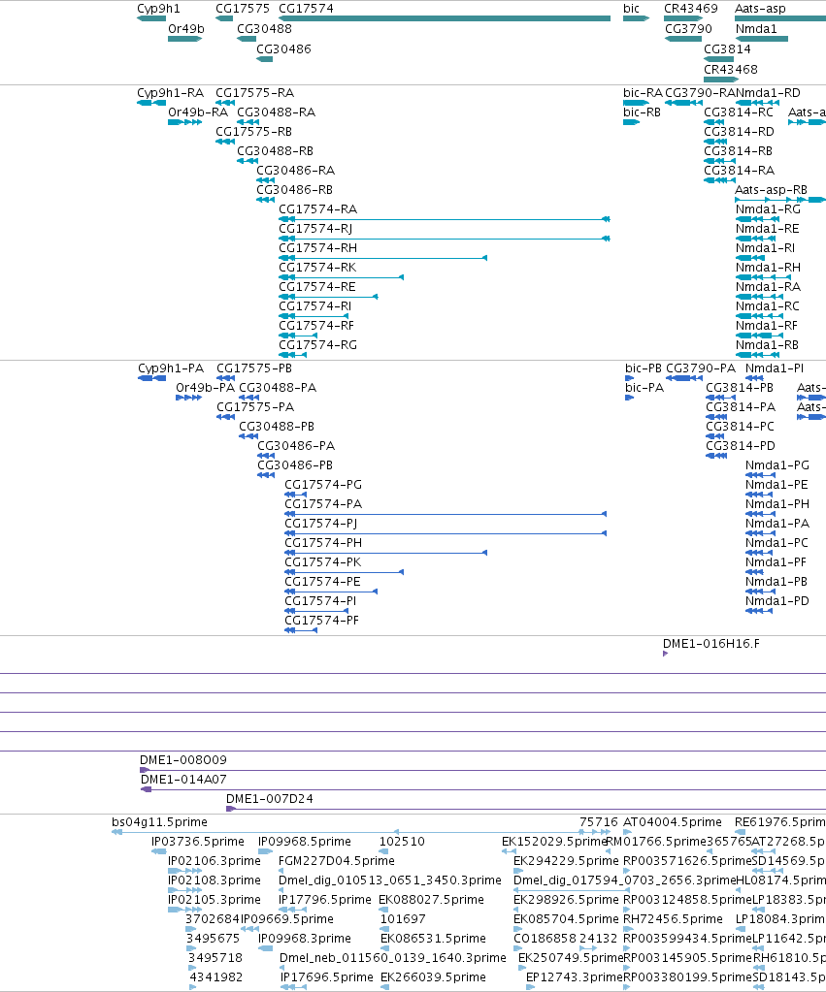The image size is (826, 992).
Task: Click transcript CG30488-RB
Action: [275, 151]
